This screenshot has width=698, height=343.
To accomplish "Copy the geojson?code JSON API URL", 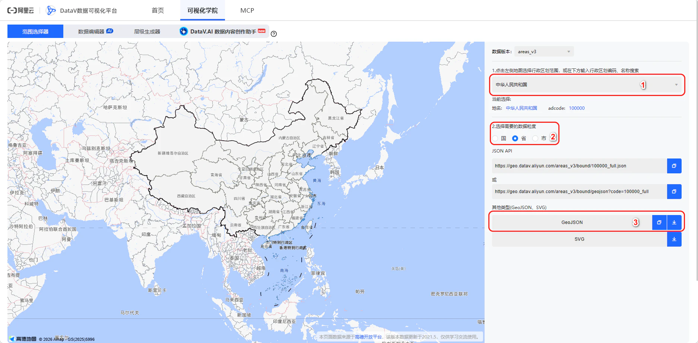I will pos(674,192).
